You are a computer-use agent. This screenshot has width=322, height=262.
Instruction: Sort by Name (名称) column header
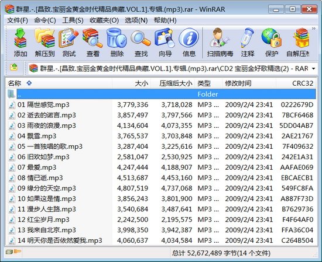[59, 83]
